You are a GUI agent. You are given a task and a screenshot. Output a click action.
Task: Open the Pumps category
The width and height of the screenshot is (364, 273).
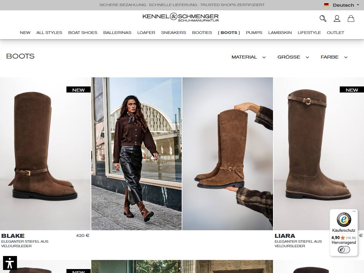coord(254,32)
